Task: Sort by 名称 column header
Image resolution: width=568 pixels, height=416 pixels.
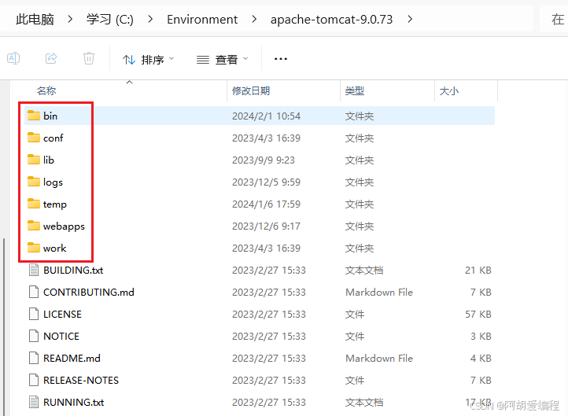Action: (x=46, y=91)
